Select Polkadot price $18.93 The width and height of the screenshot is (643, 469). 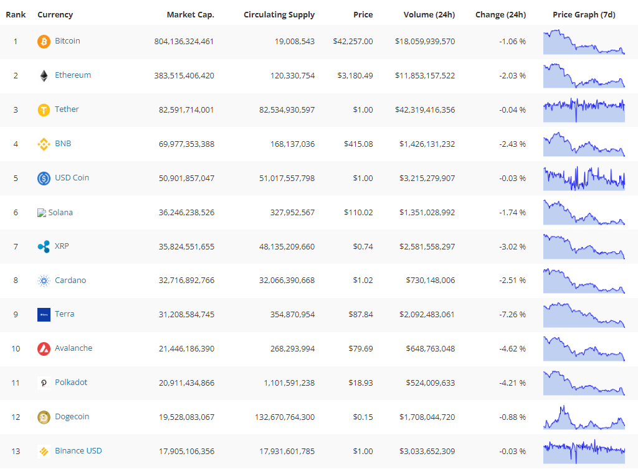click(x=361, y=383)
